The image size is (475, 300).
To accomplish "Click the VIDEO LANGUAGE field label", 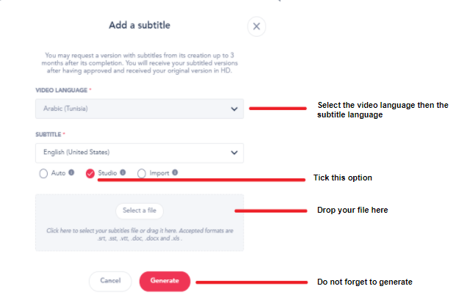I will pyautogui.click(x=62, y=89).
